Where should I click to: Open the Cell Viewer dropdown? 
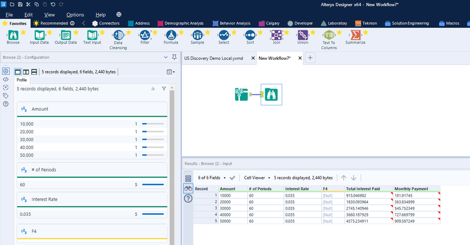click(x=256, y=178)
